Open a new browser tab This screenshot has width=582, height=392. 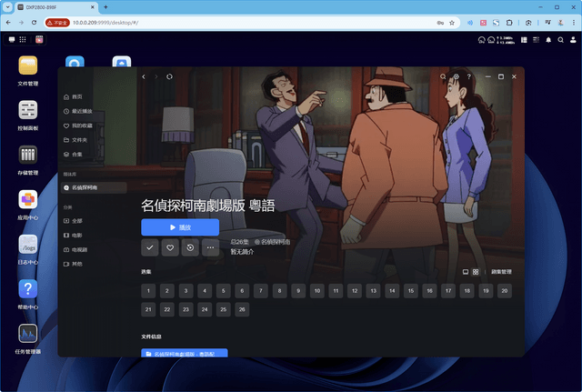click(105, 7)
